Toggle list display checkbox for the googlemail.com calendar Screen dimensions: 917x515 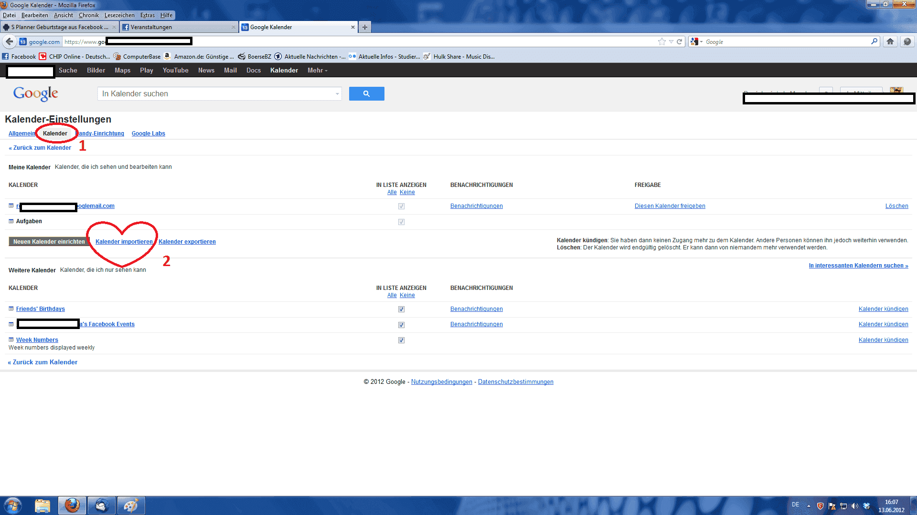[401, 206]
